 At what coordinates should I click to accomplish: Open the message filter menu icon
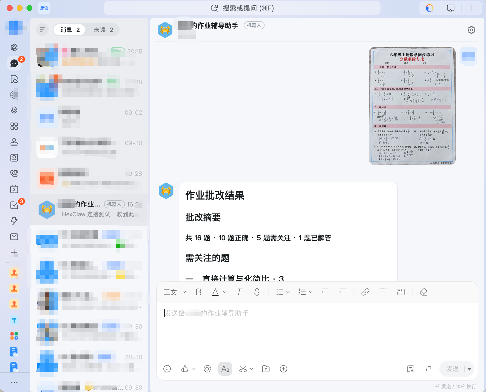[x=42, y=30]
